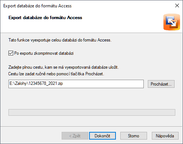Click the window title bar text
The height and width of the screenshot is (144, 183).
[37, 6]
